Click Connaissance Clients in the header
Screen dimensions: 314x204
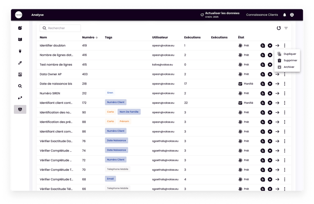[262, 15]
